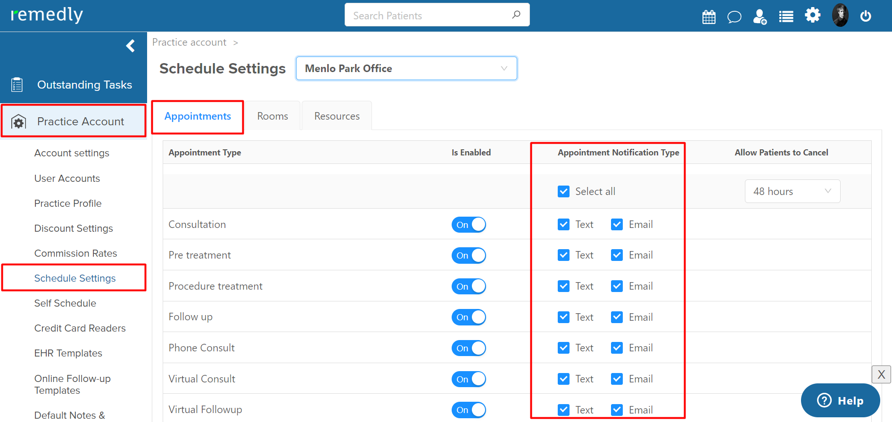Switch to the Rooms tab
Screen dimensions: 892x422
coord(273,116)
